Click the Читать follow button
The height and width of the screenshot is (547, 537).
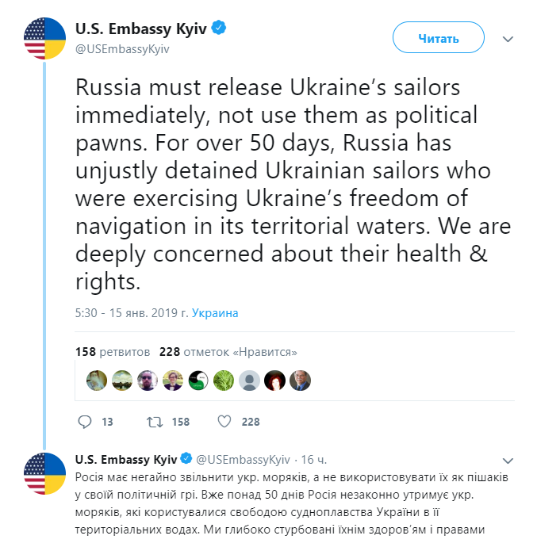point(438,37)
